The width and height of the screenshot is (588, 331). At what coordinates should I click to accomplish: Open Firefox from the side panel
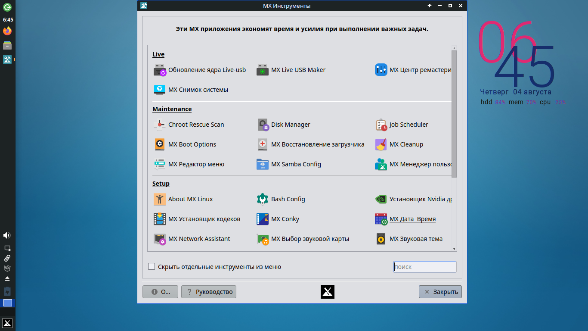click(7, 31)
